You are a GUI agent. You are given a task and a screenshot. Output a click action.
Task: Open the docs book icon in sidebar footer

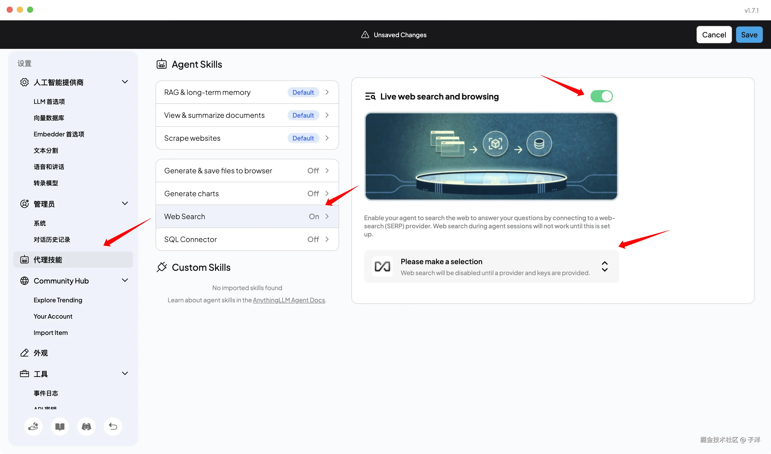(60, 426)
